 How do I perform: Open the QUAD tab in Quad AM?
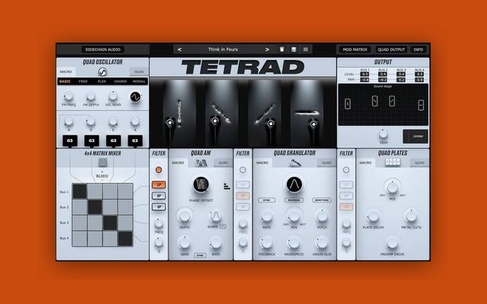[x=223, y=163]
